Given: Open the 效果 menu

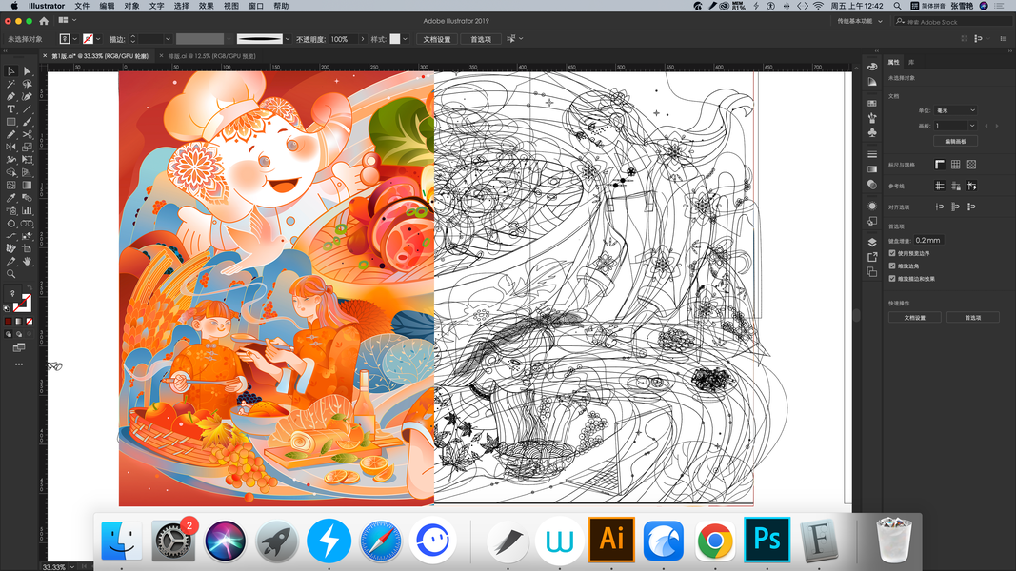Looking at the screenshot, I should (x=206, y=6).
